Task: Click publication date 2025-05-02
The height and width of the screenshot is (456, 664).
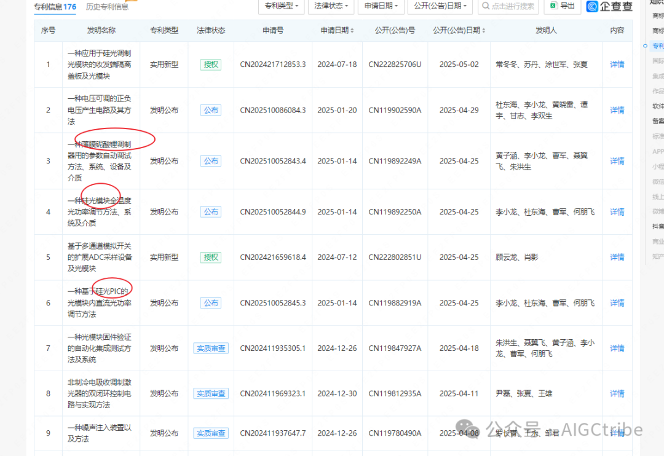Action: [x=459, y=65]
